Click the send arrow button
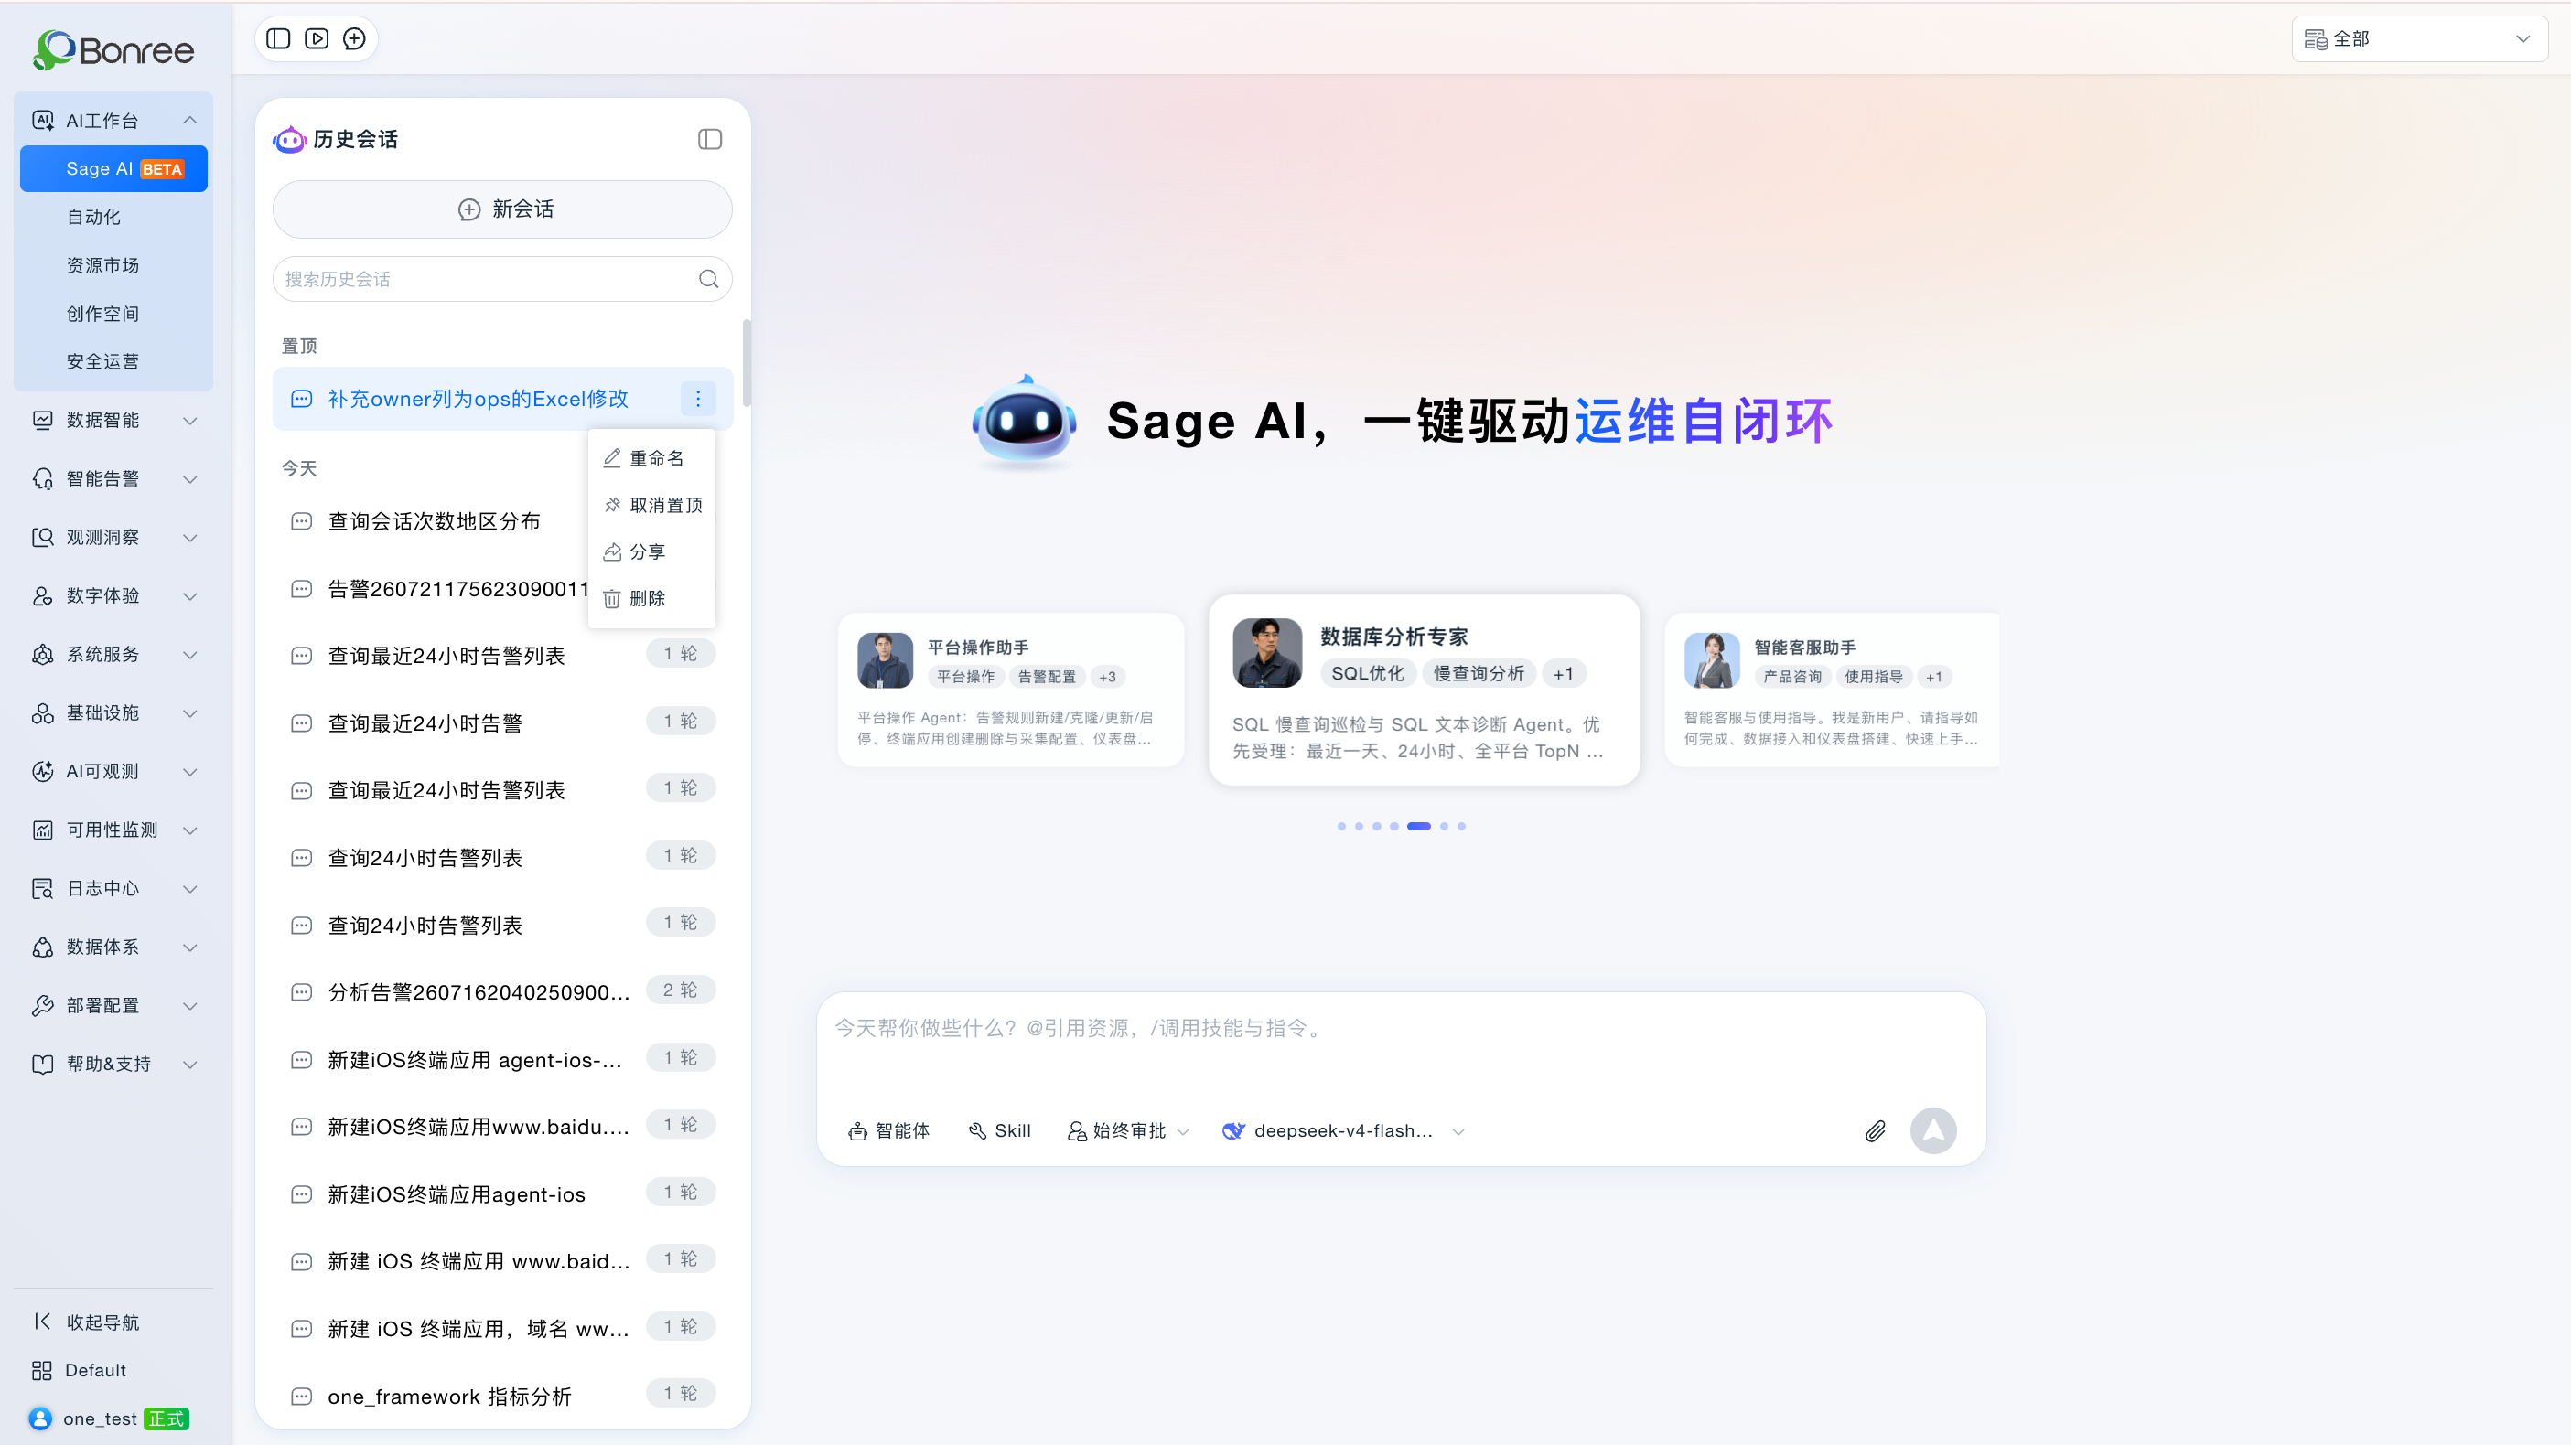 [1933, 1130]
